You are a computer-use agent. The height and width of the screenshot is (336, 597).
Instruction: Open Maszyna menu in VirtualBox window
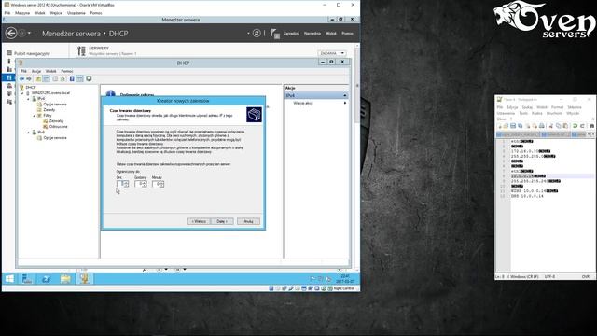22,13
